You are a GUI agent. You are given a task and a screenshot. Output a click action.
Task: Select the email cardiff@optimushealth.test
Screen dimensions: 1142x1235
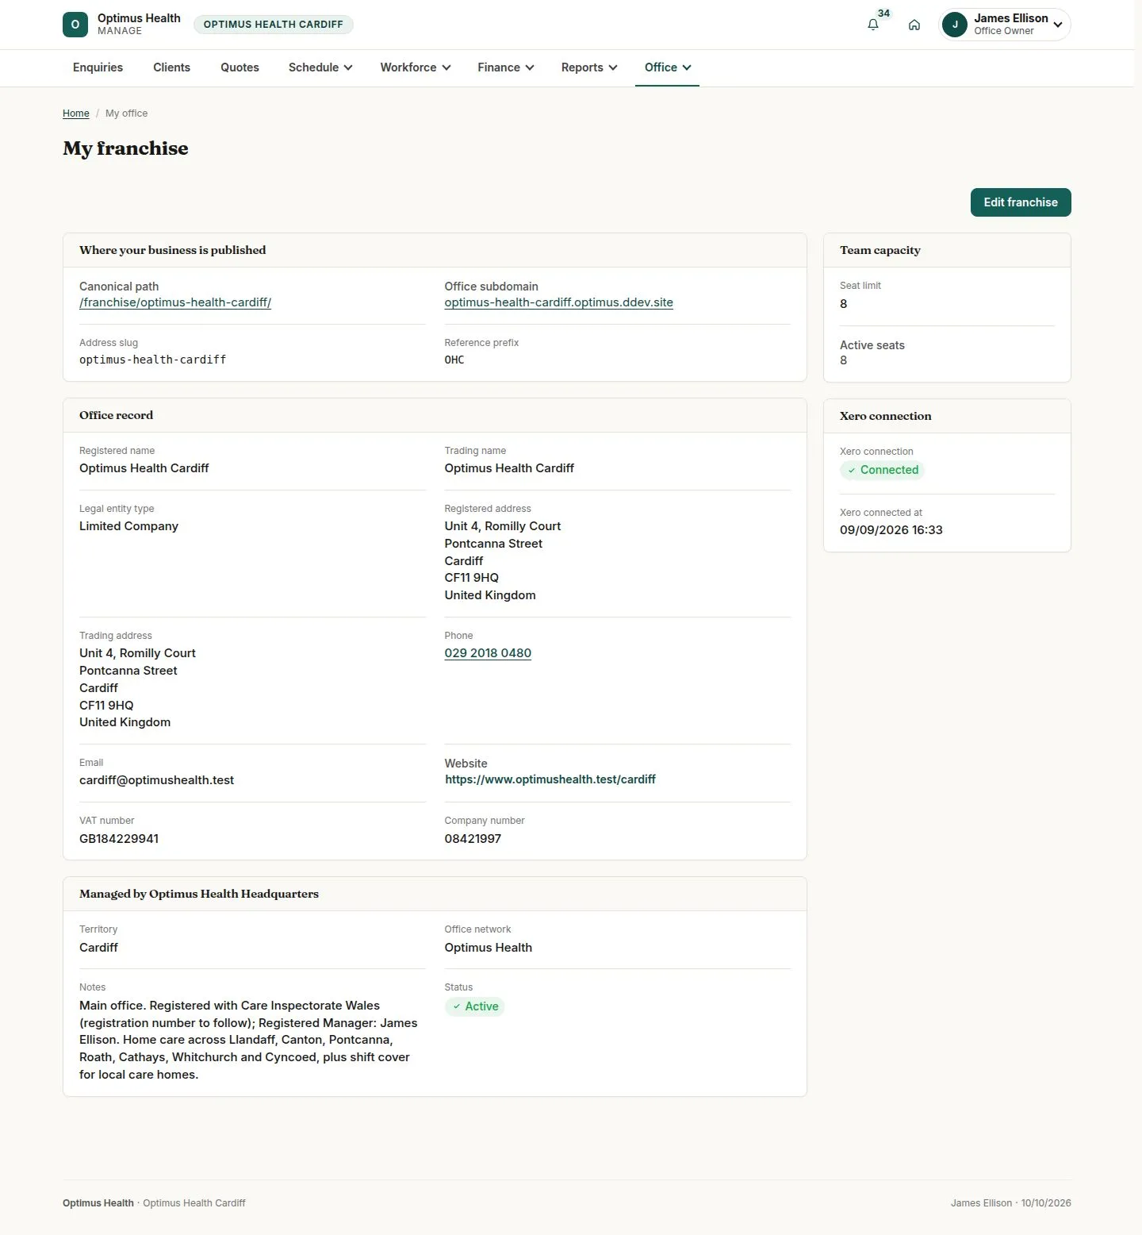tap(156, 780)
